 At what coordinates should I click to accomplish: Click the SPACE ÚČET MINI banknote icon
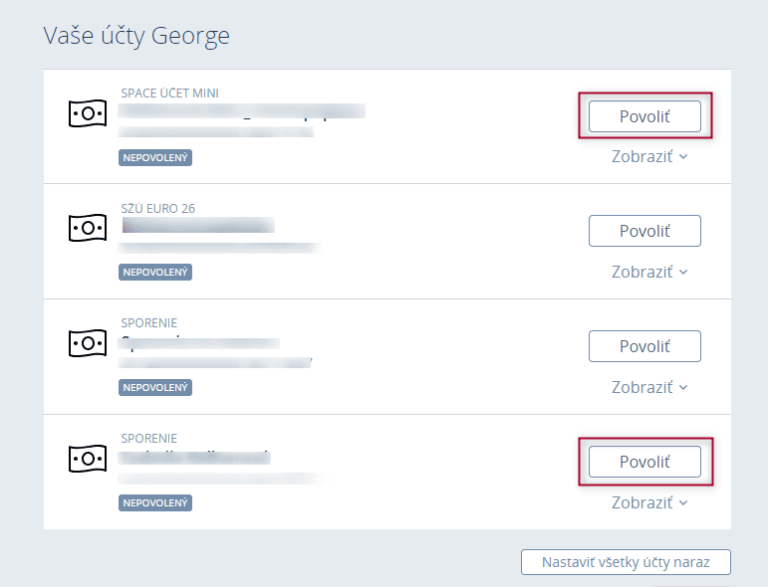point(87,112)
